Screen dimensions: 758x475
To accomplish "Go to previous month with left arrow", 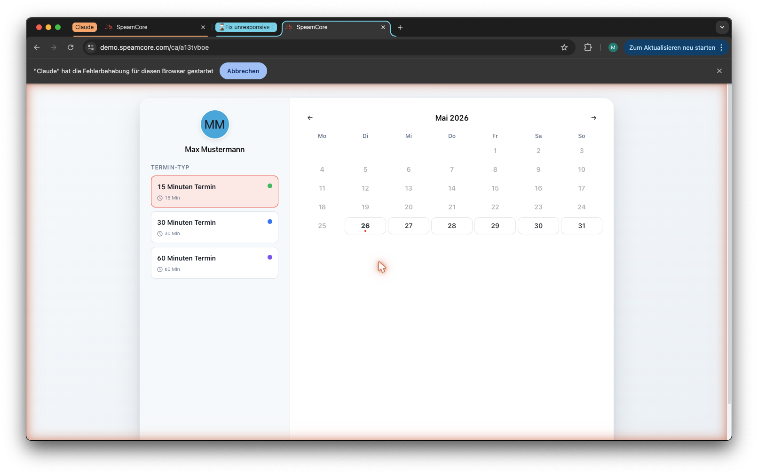I will [310, 118].
